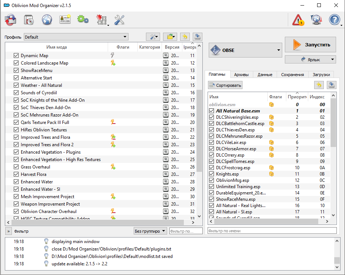The width and height of the screenshot is (345, 275).
Task: Disable All Natural Base.esm plugin
Action: pos(211,111)
